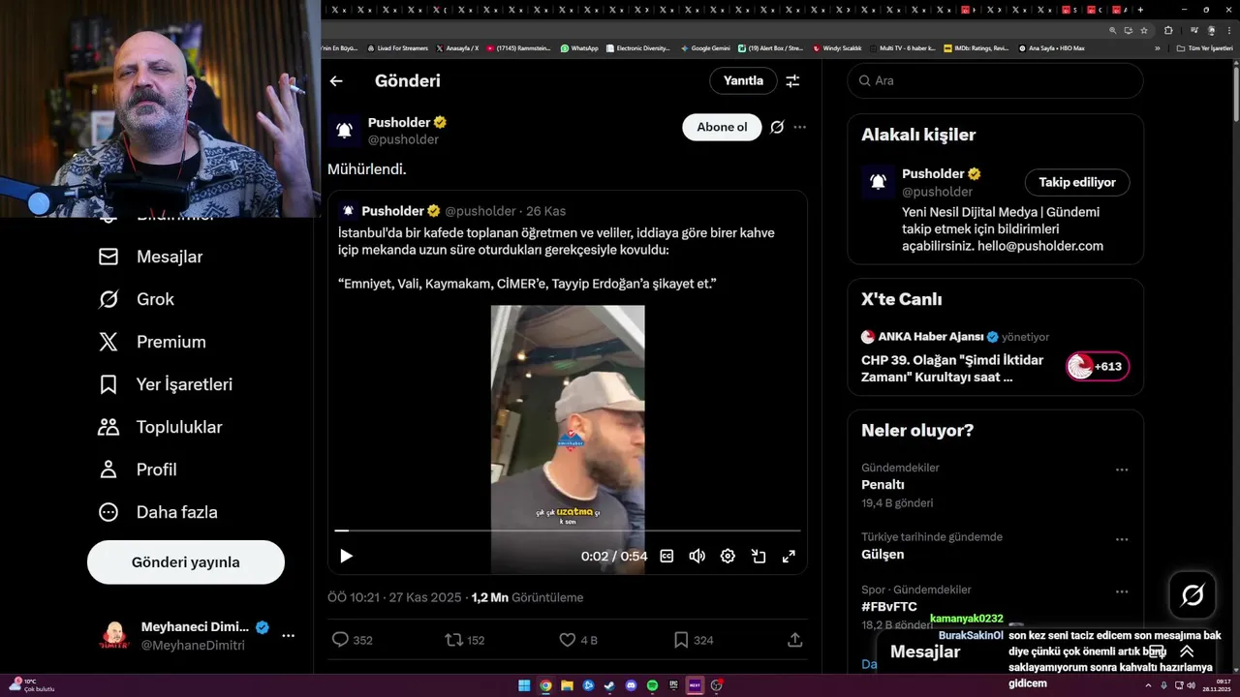Open Discord in taskbar
This screenshot has height=697, width=1240.
[x=631, y=685]
